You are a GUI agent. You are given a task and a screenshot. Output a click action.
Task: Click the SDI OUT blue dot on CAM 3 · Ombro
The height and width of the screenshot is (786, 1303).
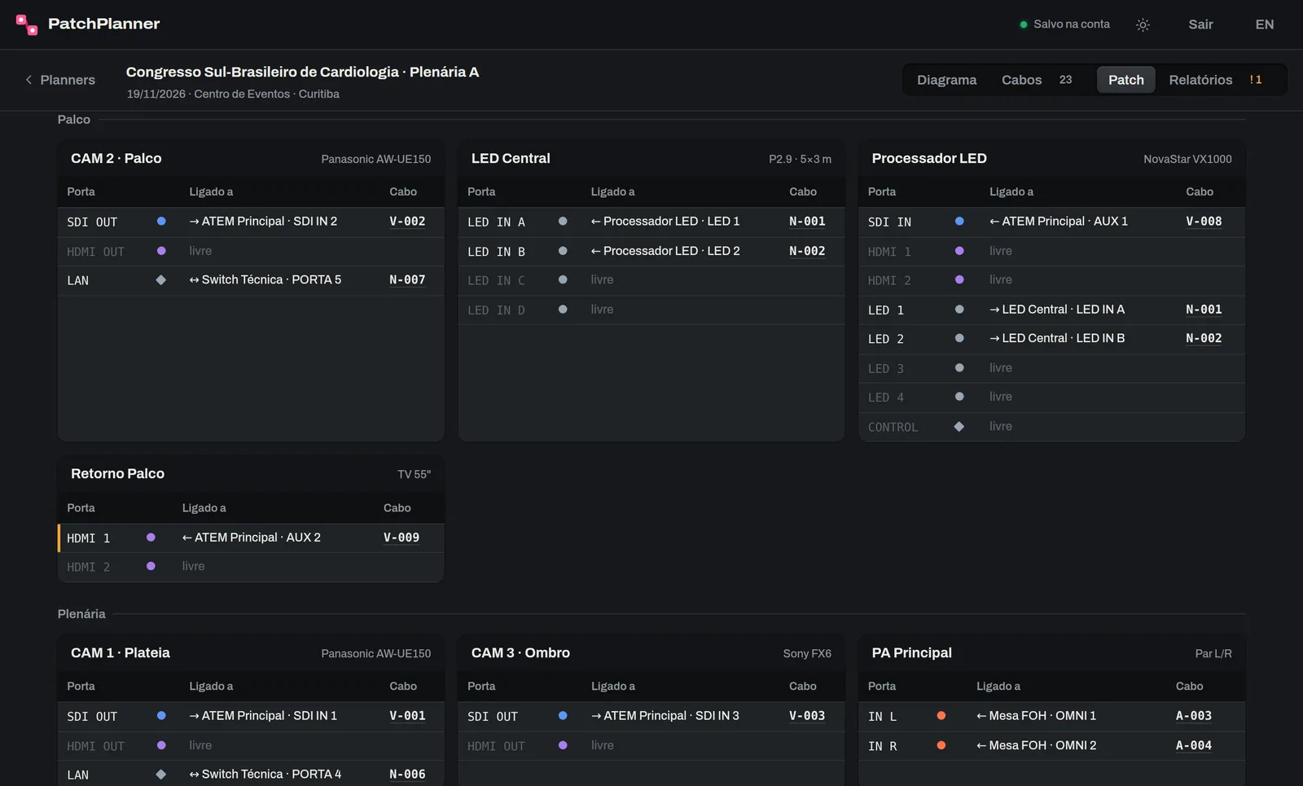coord(563,715)
